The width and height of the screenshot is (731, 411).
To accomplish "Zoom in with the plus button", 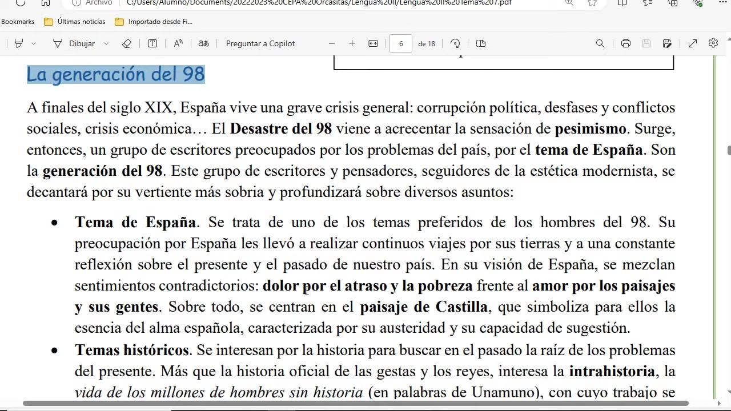I will pos(352,43).
